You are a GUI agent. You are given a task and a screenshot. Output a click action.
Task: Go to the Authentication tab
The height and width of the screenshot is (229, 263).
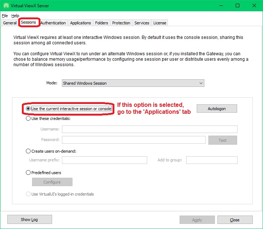click(x=53, y=23)
